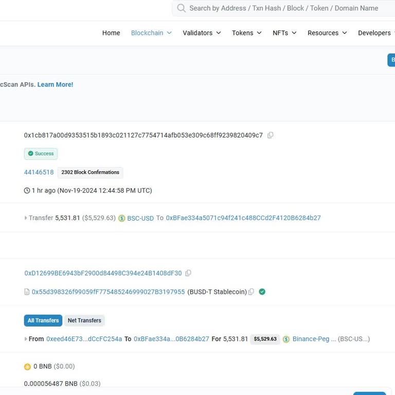Copy the BUSD-T Stablecoin contract address
395x395 pixels.
tap(251, 292)
